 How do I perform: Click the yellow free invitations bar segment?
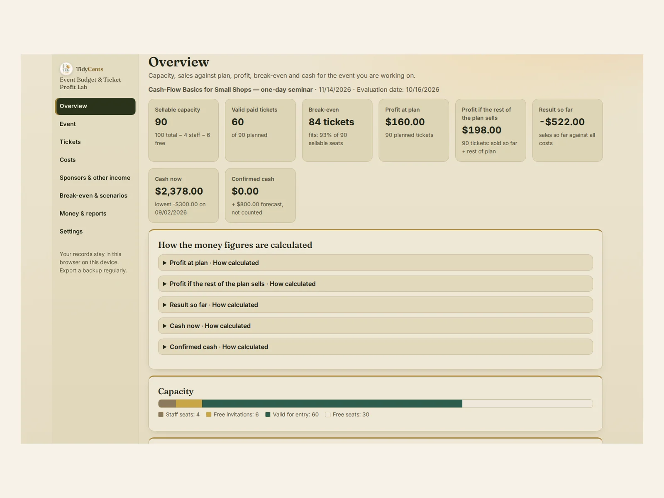click(x=189, y=403)
